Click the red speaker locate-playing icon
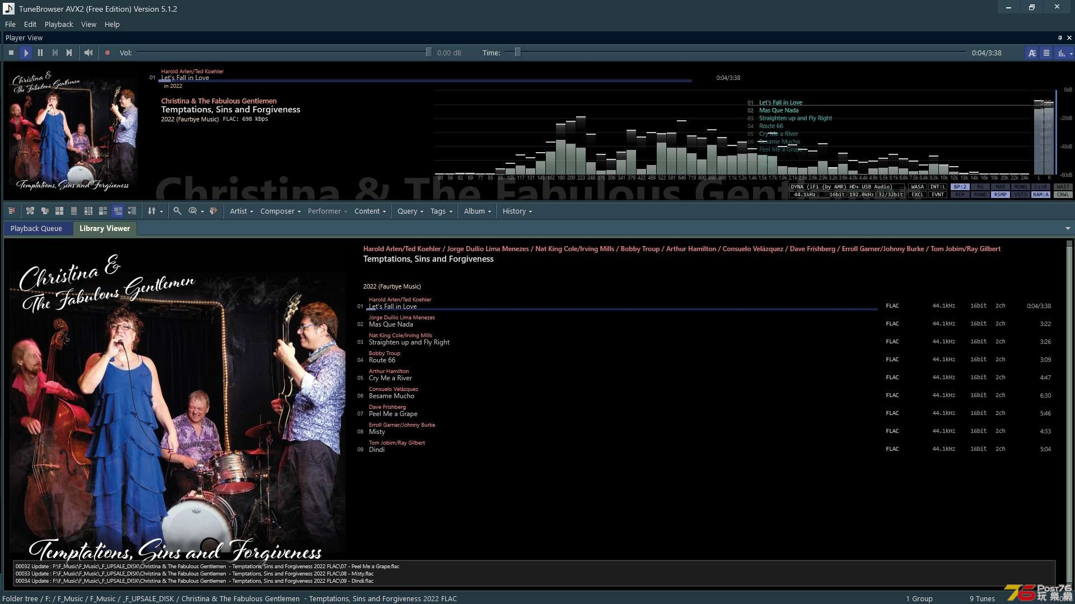Image resolution: width=1075 pixels, height=604 pixels. pyautogui.click(x=213, y=211)
